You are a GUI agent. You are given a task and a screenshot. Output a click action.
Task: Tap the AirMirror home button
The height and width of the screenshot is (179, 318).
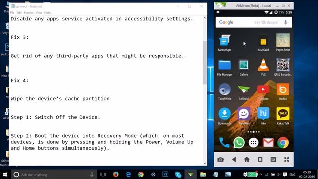(247, 160)
